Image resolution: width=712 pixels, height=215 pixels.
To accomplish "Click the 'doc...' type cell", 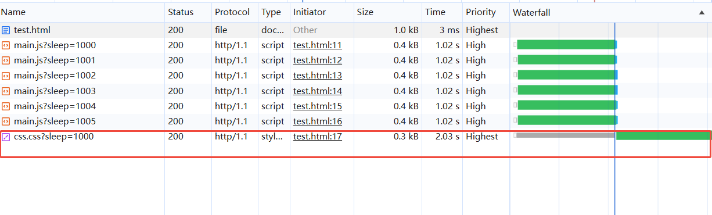I will (273, 30).
